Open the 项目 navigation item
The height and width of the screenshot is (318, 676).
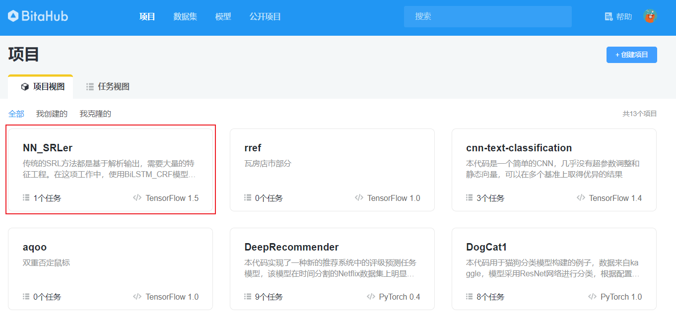coord(147,16)
